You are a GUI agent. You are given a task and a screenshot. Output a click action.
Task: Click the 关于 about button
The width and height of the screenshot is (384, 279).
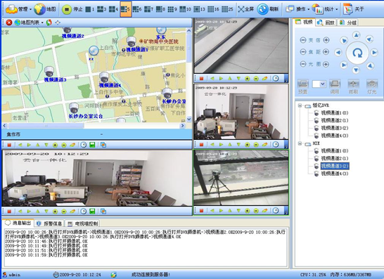354,9
